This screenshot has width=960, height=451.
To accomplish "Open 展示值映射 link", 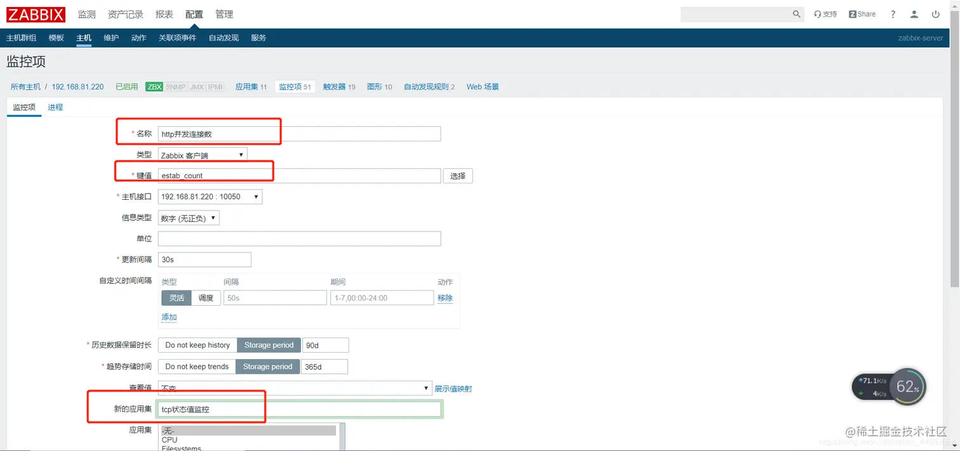I will (x=453, y=388).
